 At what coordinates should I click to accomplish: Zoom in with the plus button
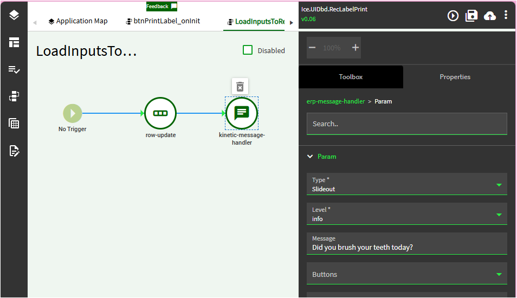(355, 48)
